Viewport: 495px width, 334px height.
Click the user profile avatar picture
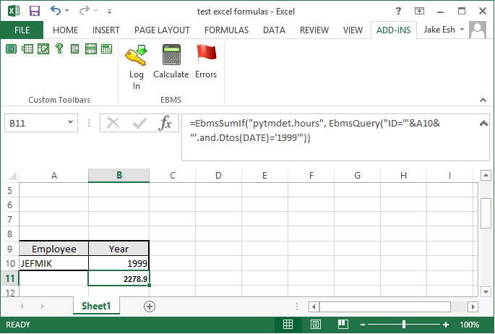point(478,30)
